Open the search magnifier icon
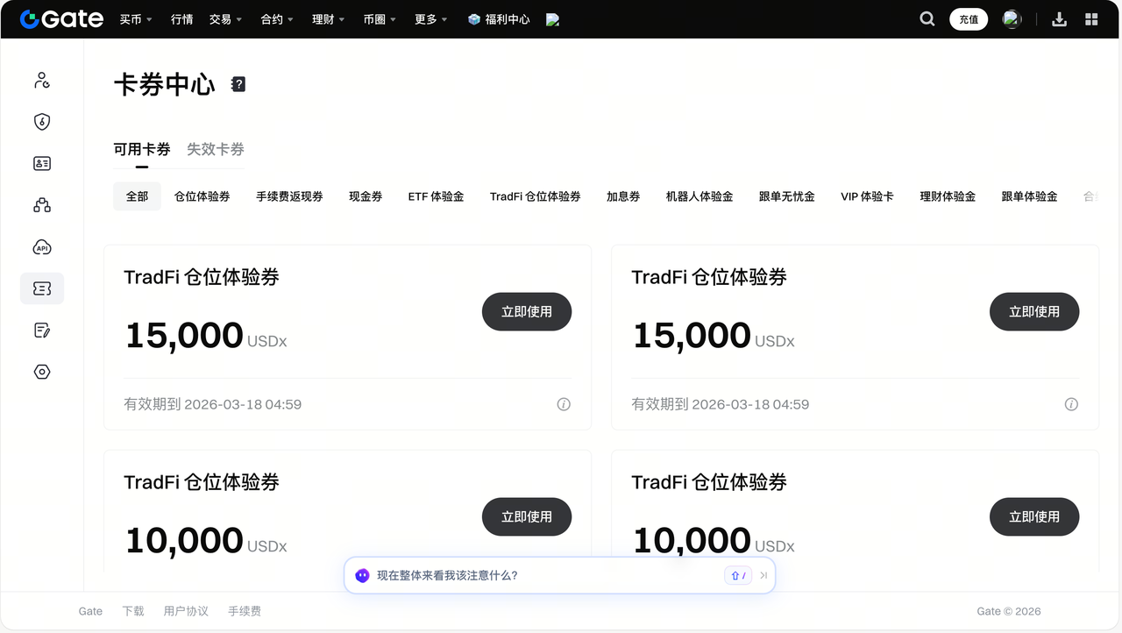1122x633 pixels. point(927,19)
